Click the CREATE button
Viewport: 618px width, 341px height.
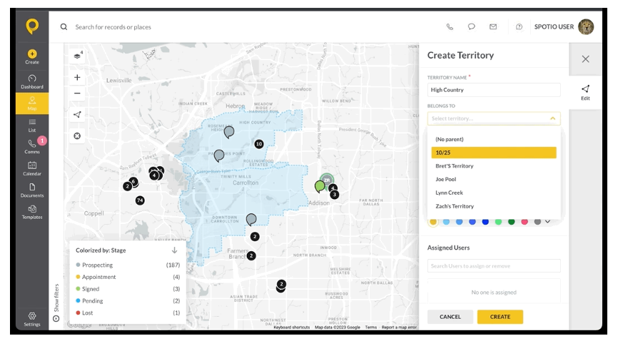point(500,317)
